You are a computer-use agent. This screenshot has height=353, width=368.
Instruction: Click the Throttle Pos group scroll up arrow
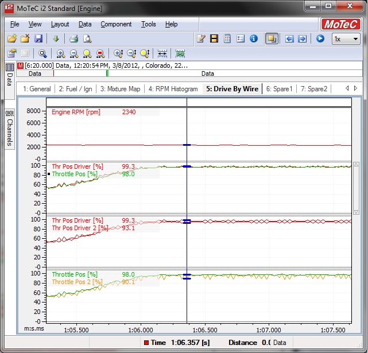[x=356, y=165]
